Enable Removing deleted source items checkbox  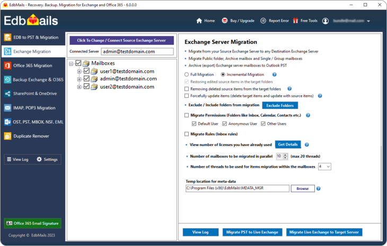(187, 89)
